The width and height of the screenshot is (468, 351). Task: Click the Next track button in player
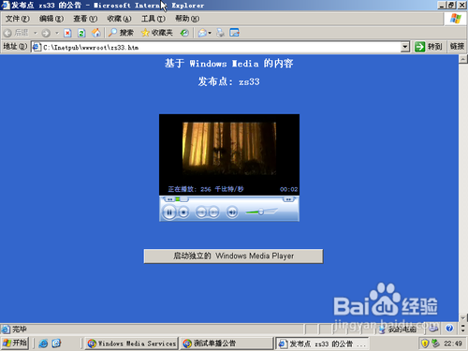coord(213,212)
